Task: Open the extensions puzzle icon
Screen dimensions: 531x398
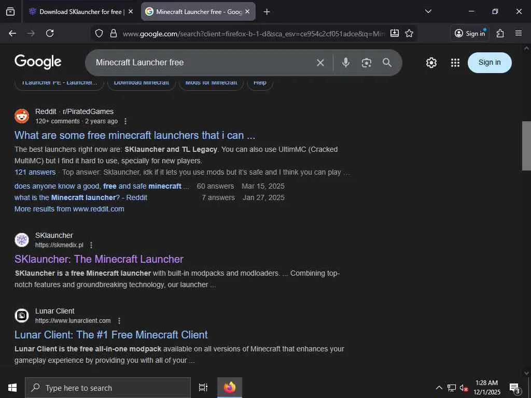Action: pyautogui.click(x=500, y=33)
